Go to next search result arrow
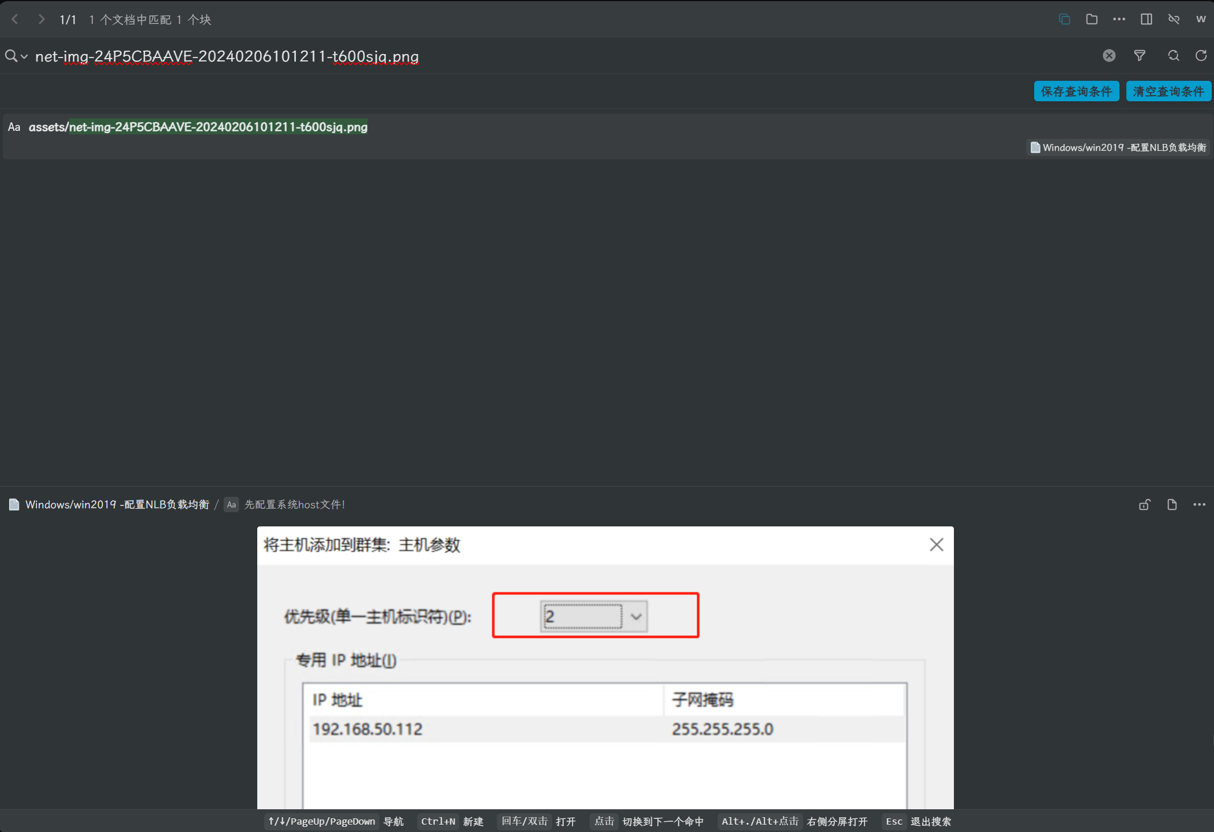The width and height of the screenshot is (1214, 832). (41, 19)
